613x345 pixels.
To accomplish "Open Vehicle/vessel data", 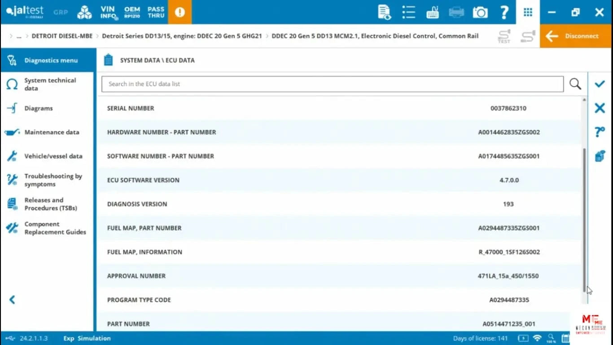I will click(48, 156).
